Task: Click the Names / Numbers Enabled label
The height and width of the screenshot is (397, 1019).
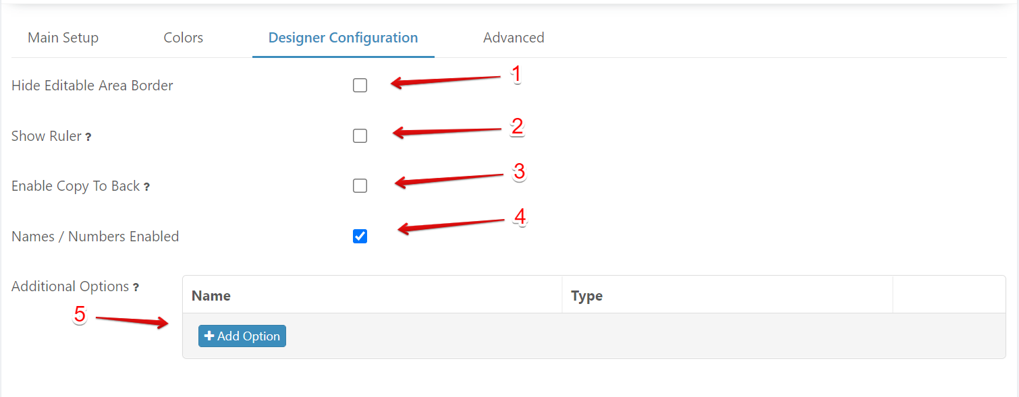Action: [x=95, y=237]
